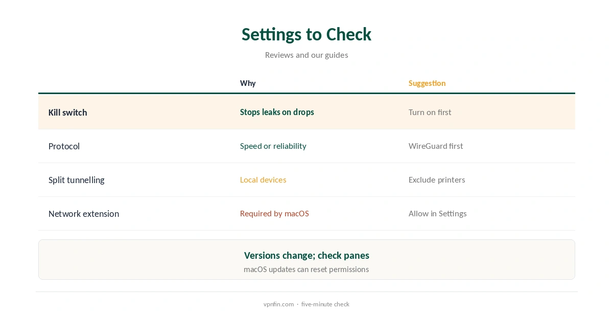Click the 'Allow in Settings' suggestion
Image resolution: width=613 pixels, height=314 pixels.
438,213
